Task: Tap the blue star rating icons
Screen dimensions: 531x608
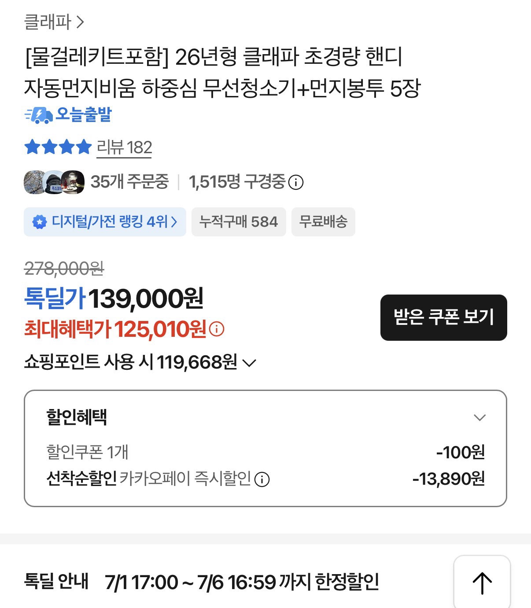Action: 58,147
